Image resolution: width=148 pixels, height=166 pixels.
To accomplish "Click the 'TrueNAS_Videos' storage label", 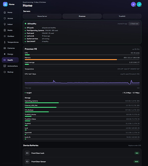I will pos(30,119).
